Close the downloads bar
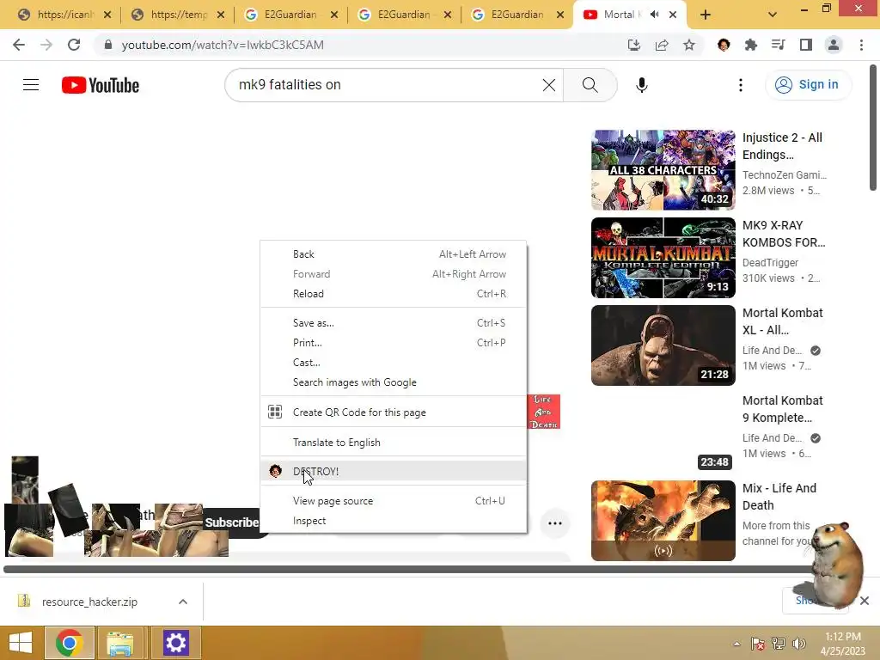The image size is (880, 660). (x=865, y=601)
